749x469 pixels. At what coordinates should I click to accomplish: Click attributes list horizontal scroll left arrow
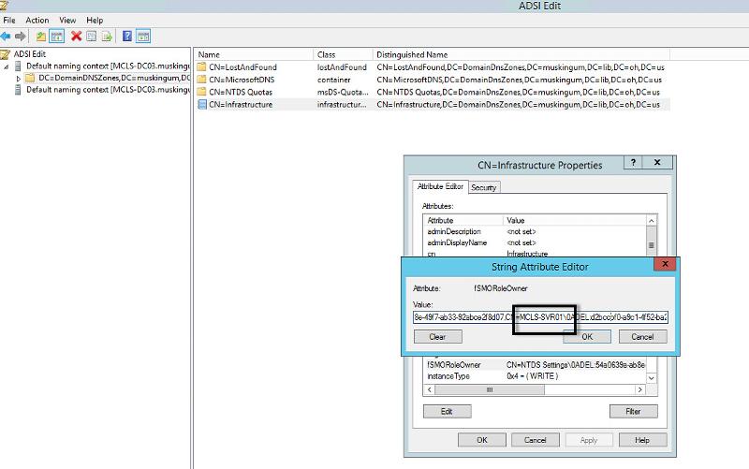pyautogui.click(x=430, y=389)
